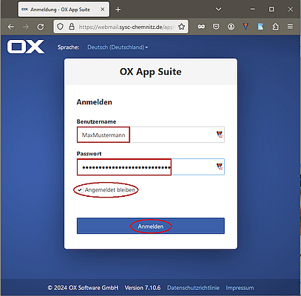Click the password manager icon in Passwort field
This screenshot has height=296, width=301.
220,166
